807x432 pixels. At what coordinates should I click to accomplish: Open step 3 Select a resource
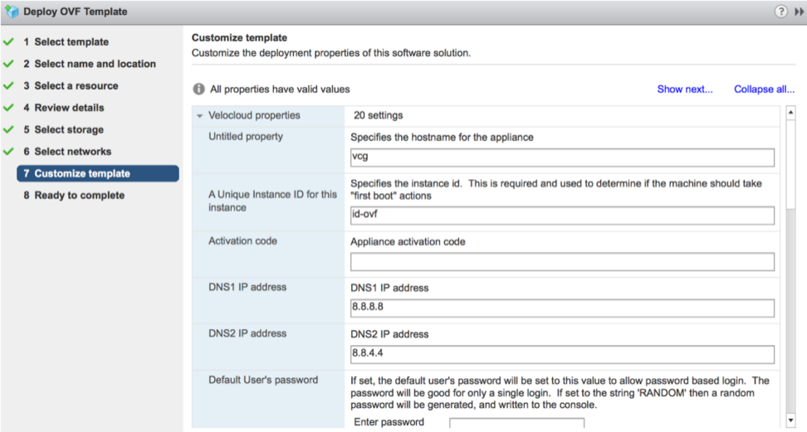[76, 86]
